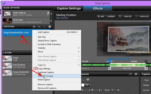Toggle checkbox beside the adjustments dropdown
The height and width of the screenshot is (94, 151).
pos(90,80)
